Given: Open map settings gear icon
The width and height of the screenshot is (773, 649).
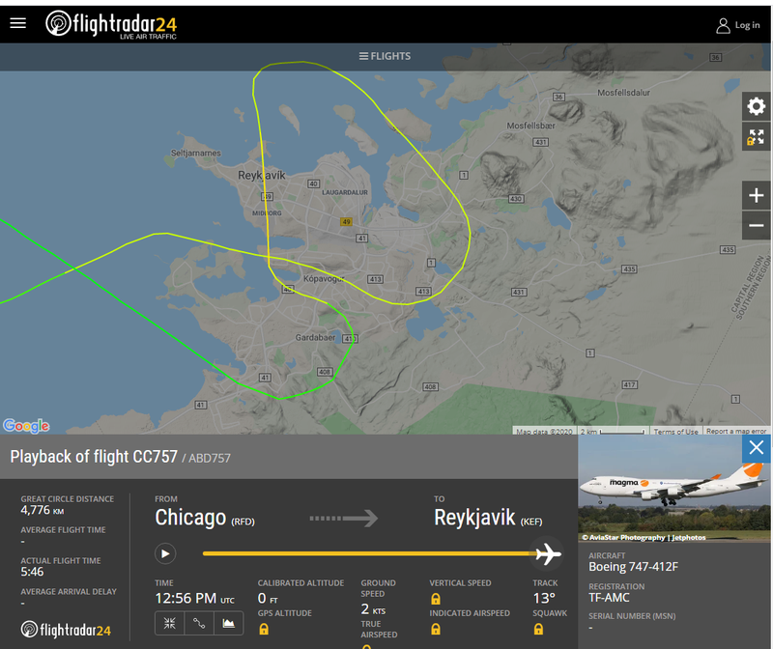Looking at the screenshot, I should tap(756, 106).
